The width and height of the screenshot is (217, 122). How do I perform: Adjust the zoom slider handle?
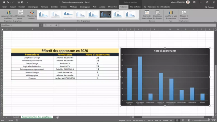[x=200, y=120]
